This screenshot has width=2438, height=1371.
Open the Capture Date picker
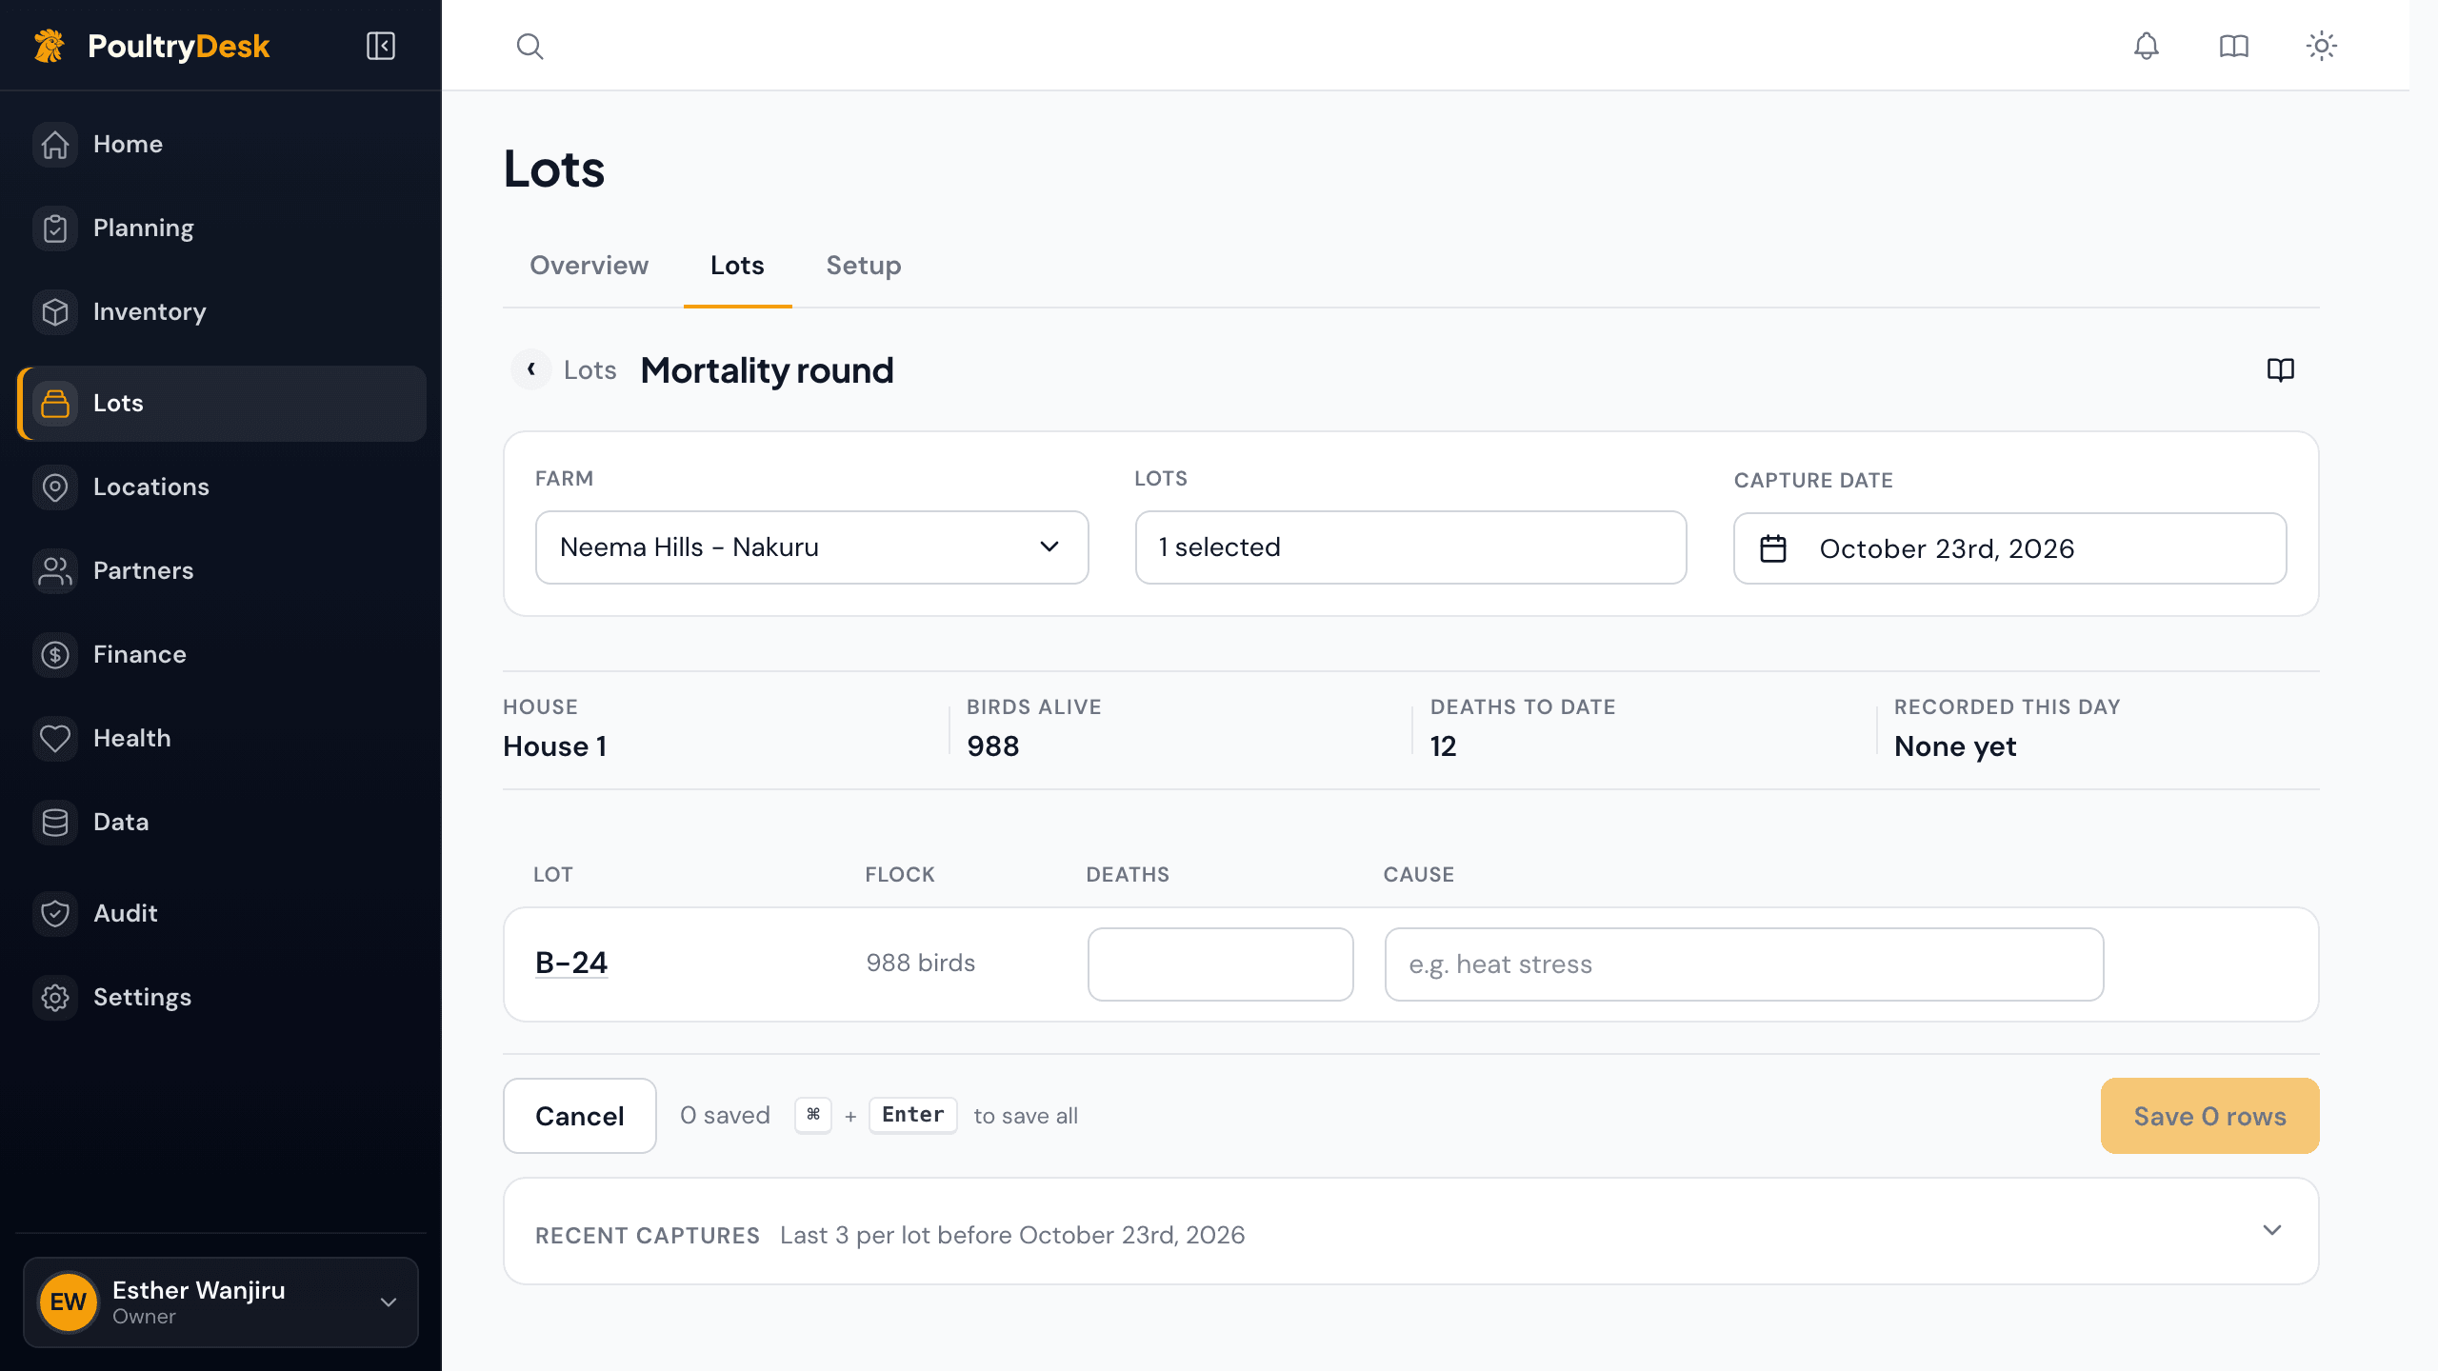[2009, 548]
